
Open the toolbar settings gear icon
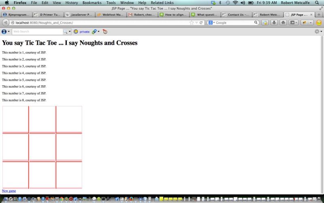pyautogui.click(x=317, y=32)
